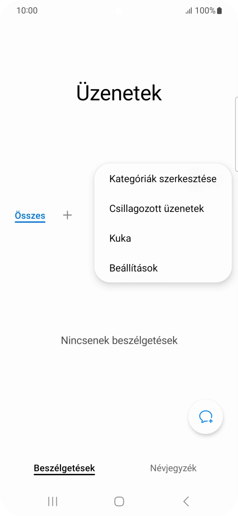238x516 pixels.
Task: Add a category using the plus icon
Action: (x=67, y=215)
